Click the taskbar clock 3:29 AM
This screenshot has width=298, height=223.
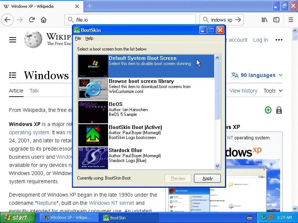[284, 217]
